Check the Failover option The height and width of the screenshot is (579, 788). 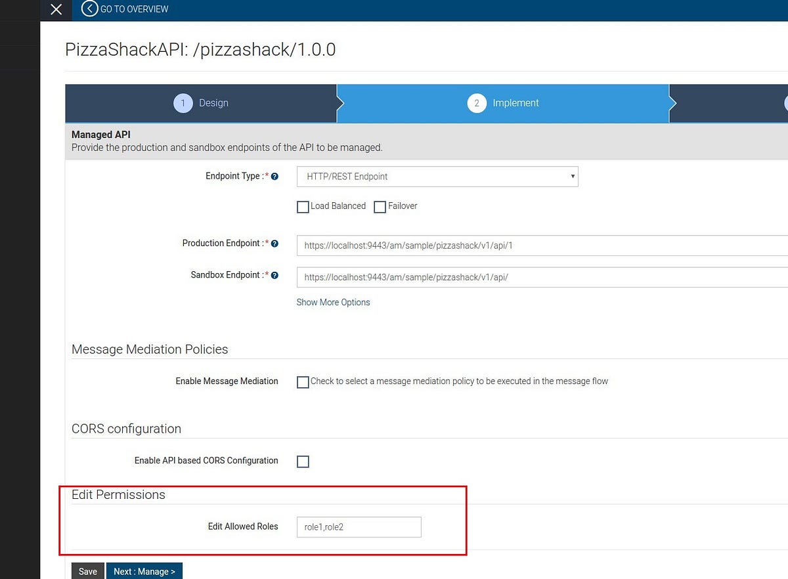click(x=380, y=207)
